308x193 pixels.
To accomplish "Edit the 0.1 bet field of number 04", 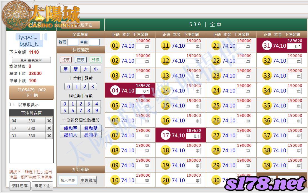I will click(143, 91).
